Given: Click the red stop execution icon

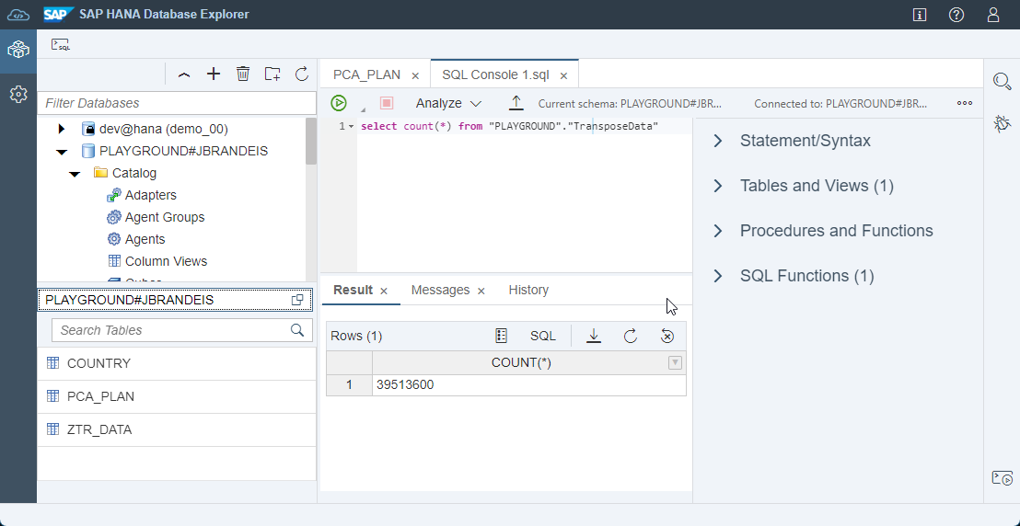Looking at the screenshot, I should (x=387, y=103).
